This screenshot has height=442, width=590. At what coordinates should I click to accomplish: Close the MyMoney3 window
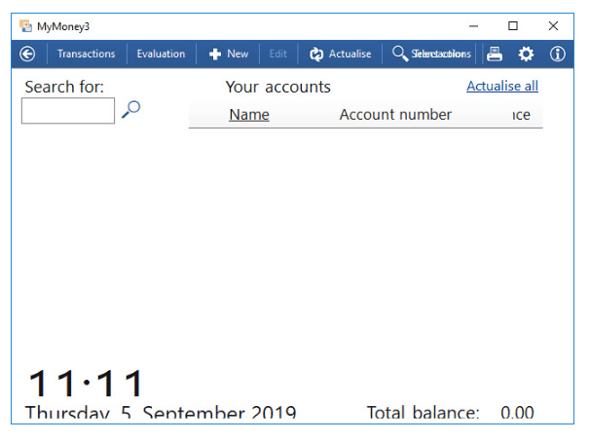pyautogui.click(x=553, y=26)
